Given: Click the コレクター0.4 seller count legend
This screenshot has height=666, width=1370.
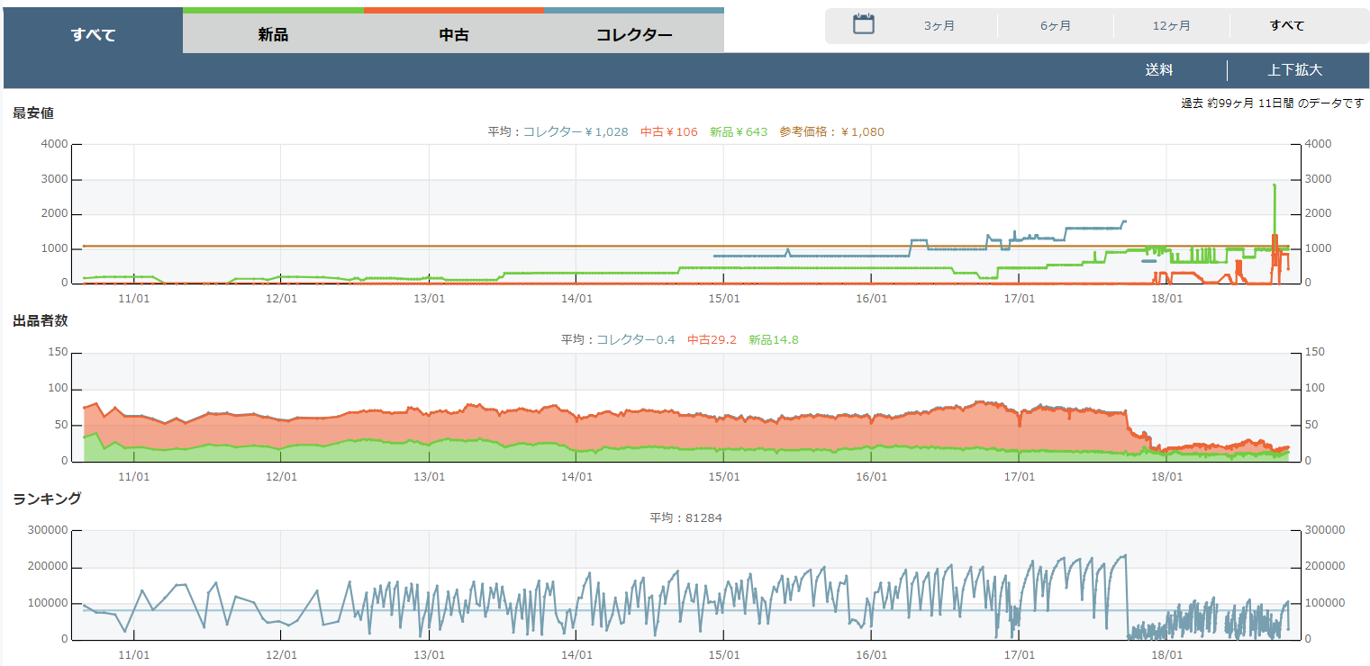Looking at the screenshot, I should pos(636,340).
